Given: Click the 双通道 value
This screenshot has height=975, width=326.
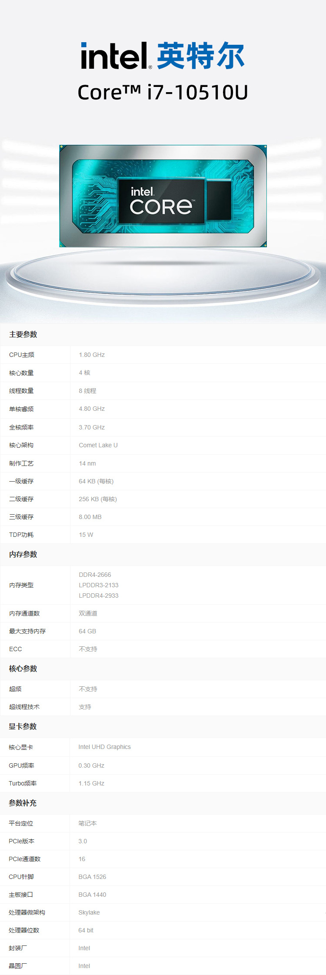Looking at the screenshot, I should click(x=88, y=613).
